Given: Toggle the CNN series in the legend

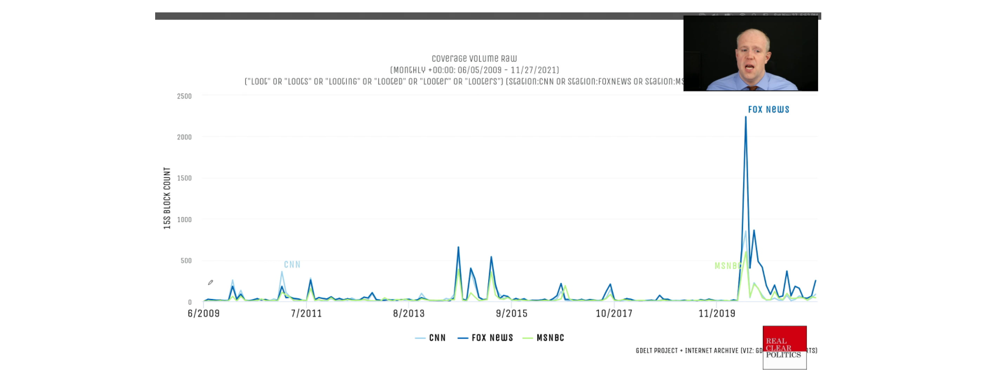Looking at the screenshot, I should point(430,338).
